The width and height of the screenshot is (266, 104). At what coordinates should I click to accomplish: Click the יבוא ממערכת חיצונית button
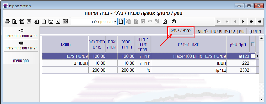pos(20,34)
